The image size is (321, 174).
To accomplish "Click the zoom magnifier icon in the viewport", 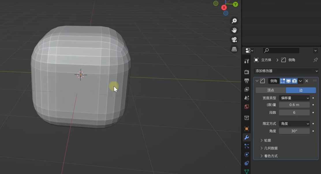I will click(x=234, y=21).
